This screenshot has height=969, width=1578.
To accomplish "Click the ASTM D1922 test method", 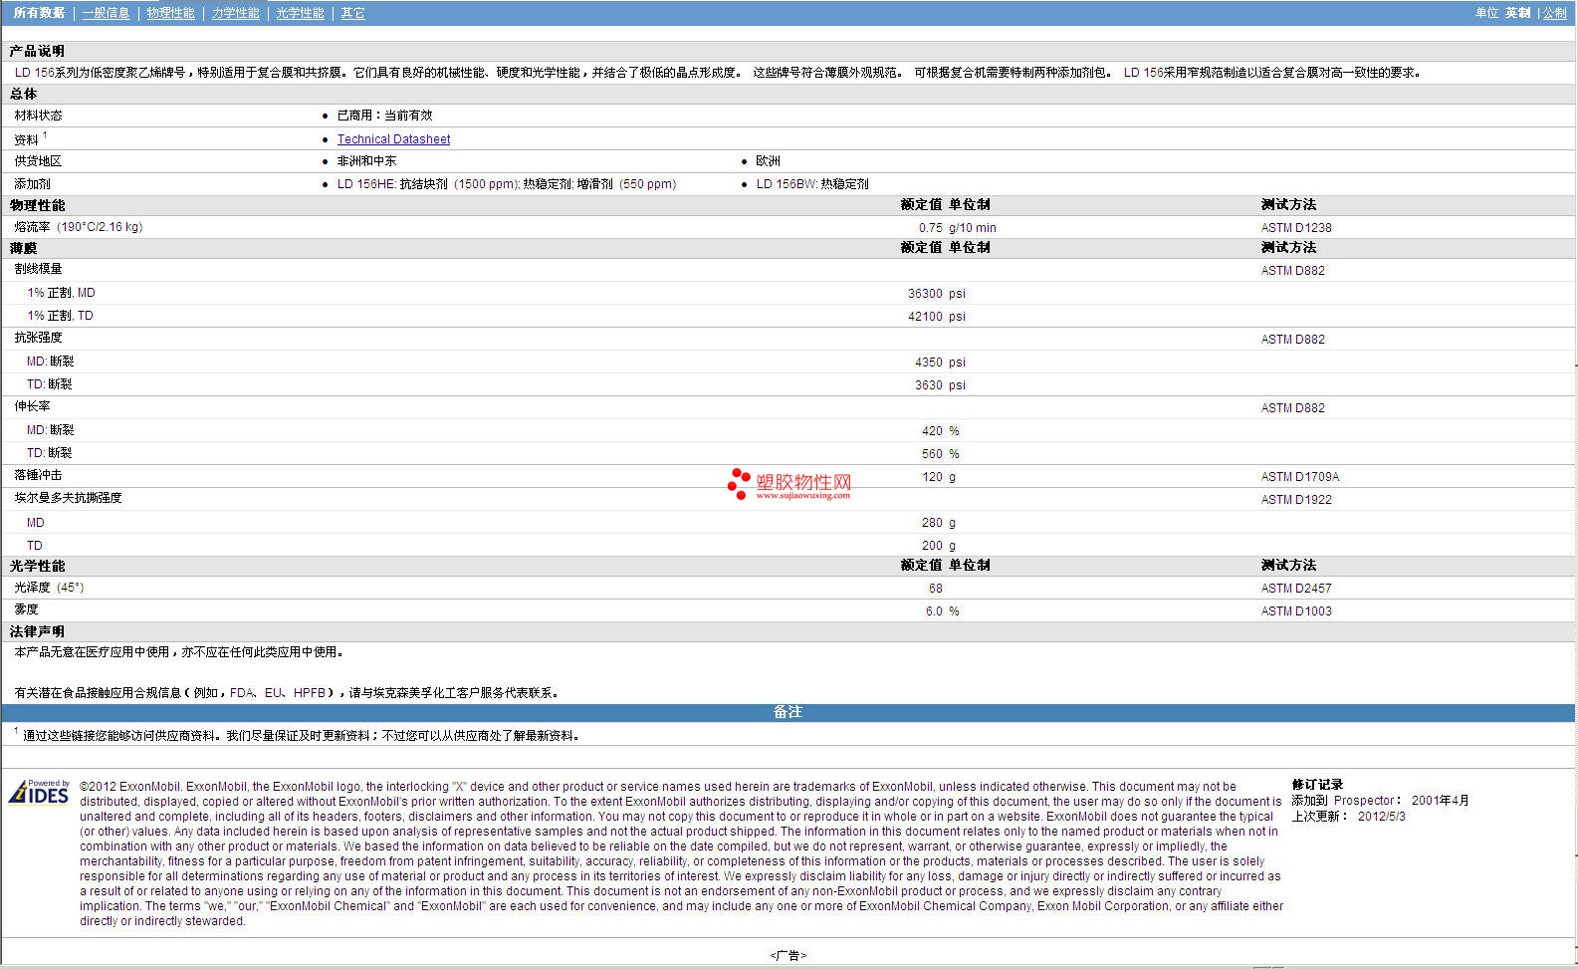I will click(x=1296, y=500).
